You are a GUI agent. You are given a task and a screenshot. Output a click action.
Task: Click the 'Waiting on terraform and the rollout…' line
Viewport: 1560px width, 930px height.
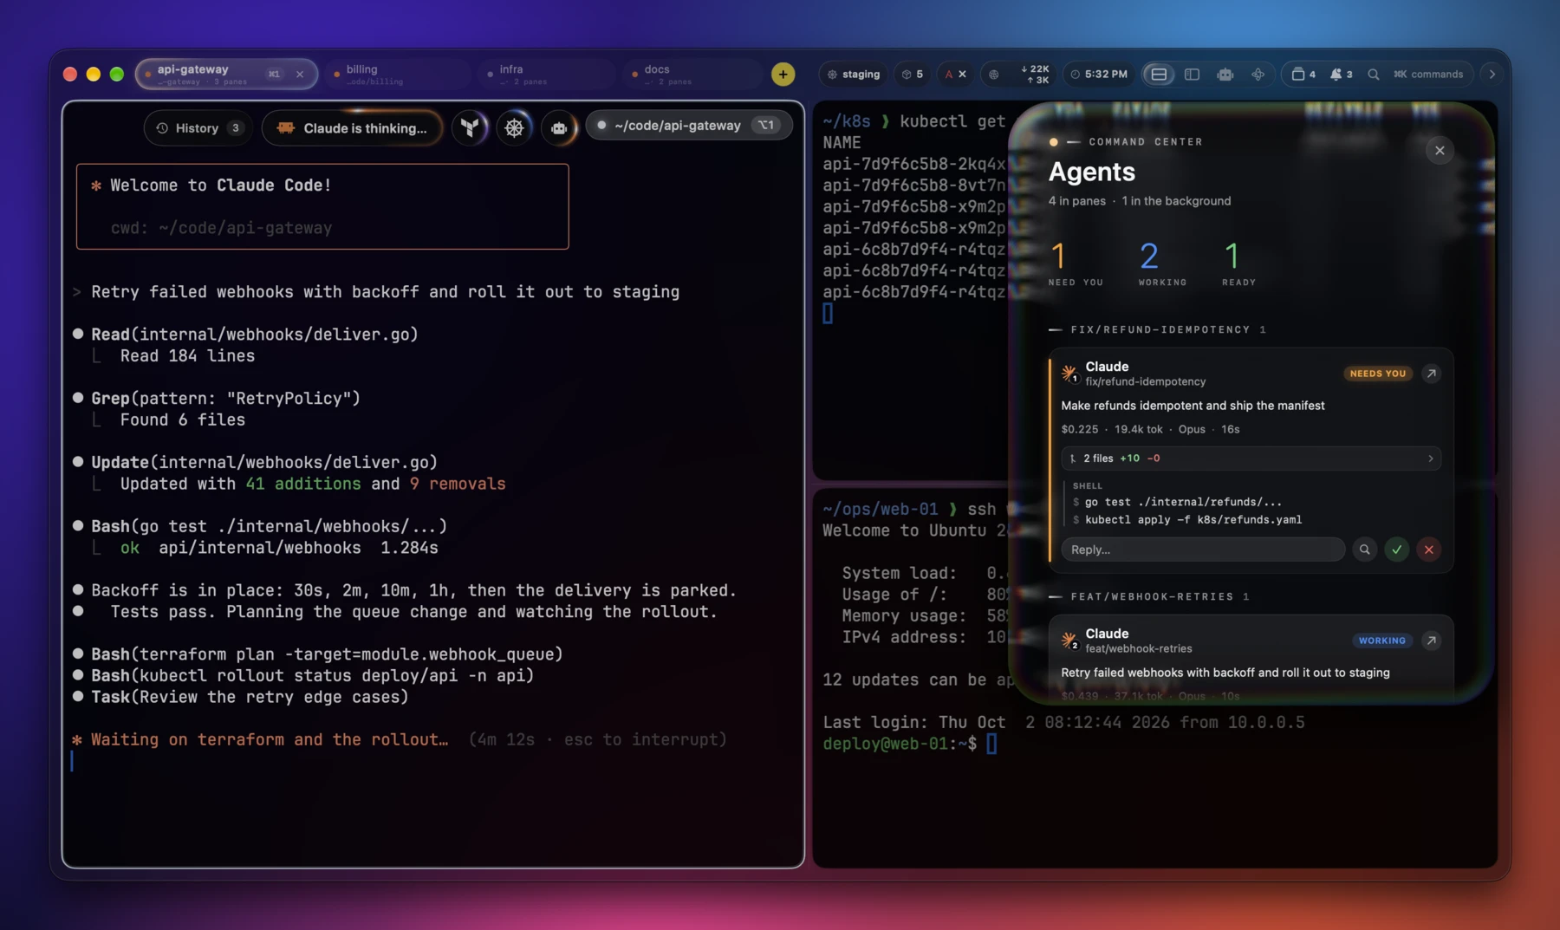[x=270, y=739]
